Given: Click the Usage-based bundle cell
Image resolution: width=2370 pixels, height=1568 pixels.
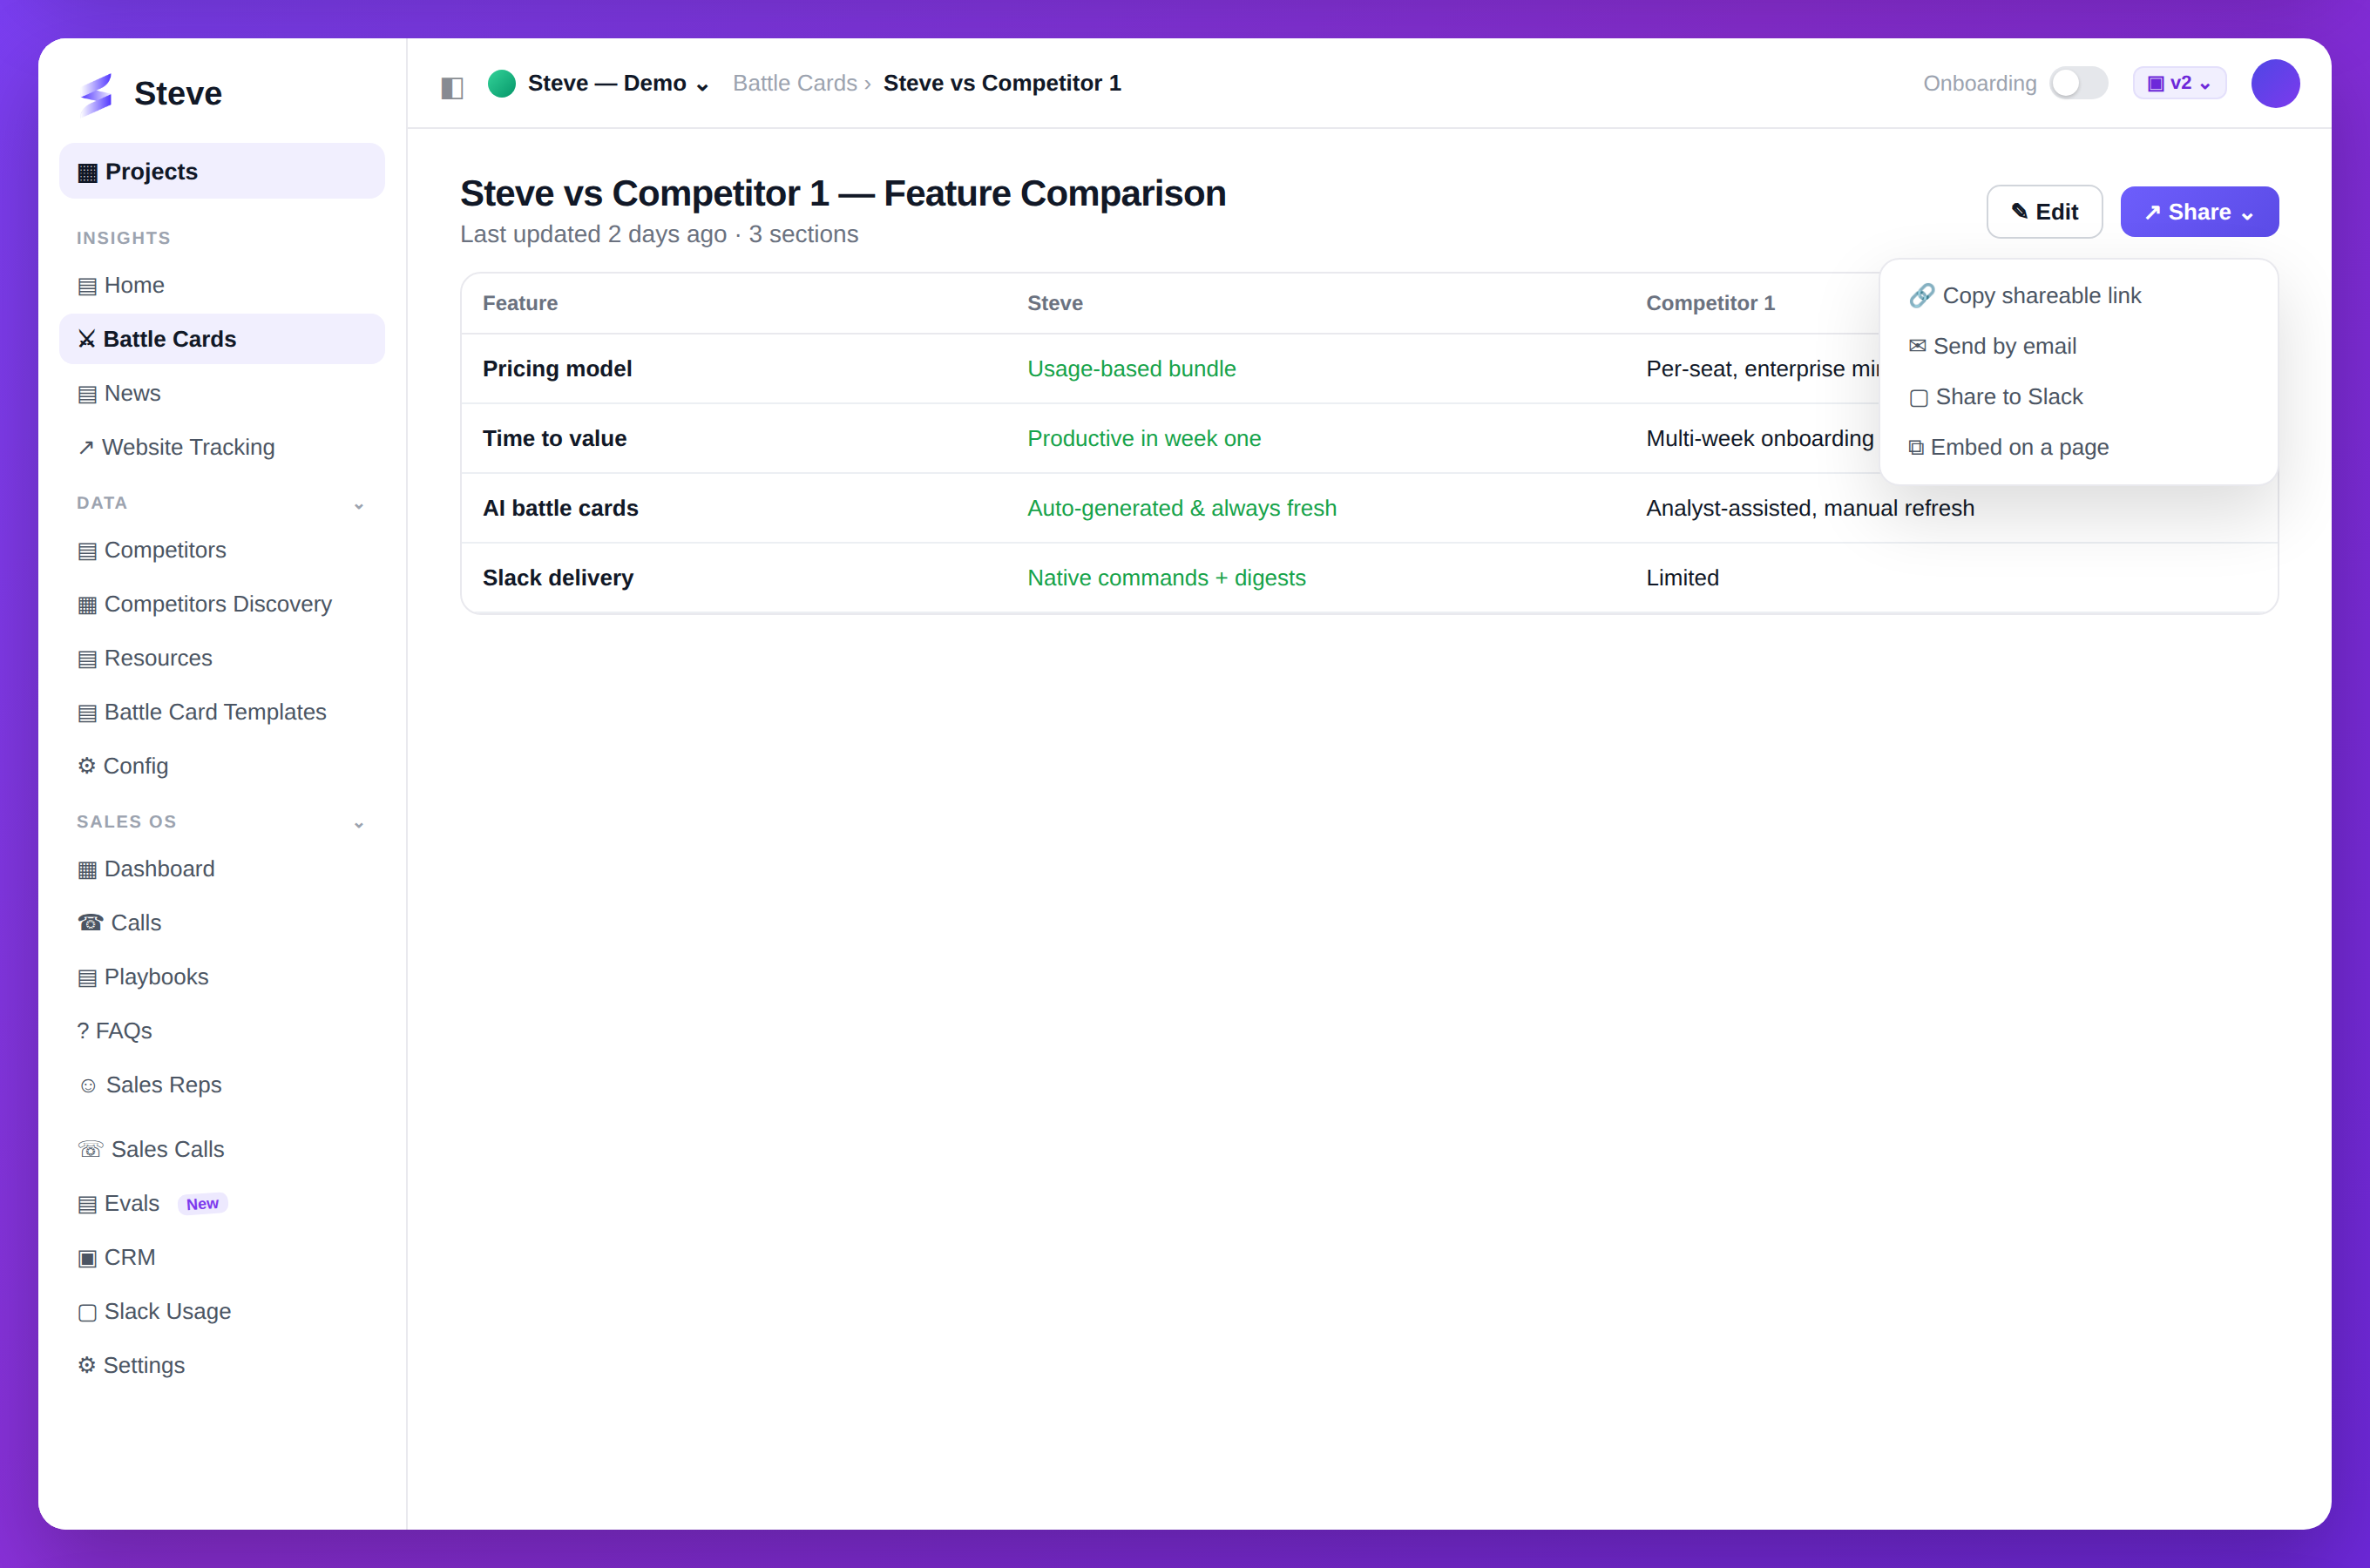Looking at the screenshot, I should tap(1132, 369).
